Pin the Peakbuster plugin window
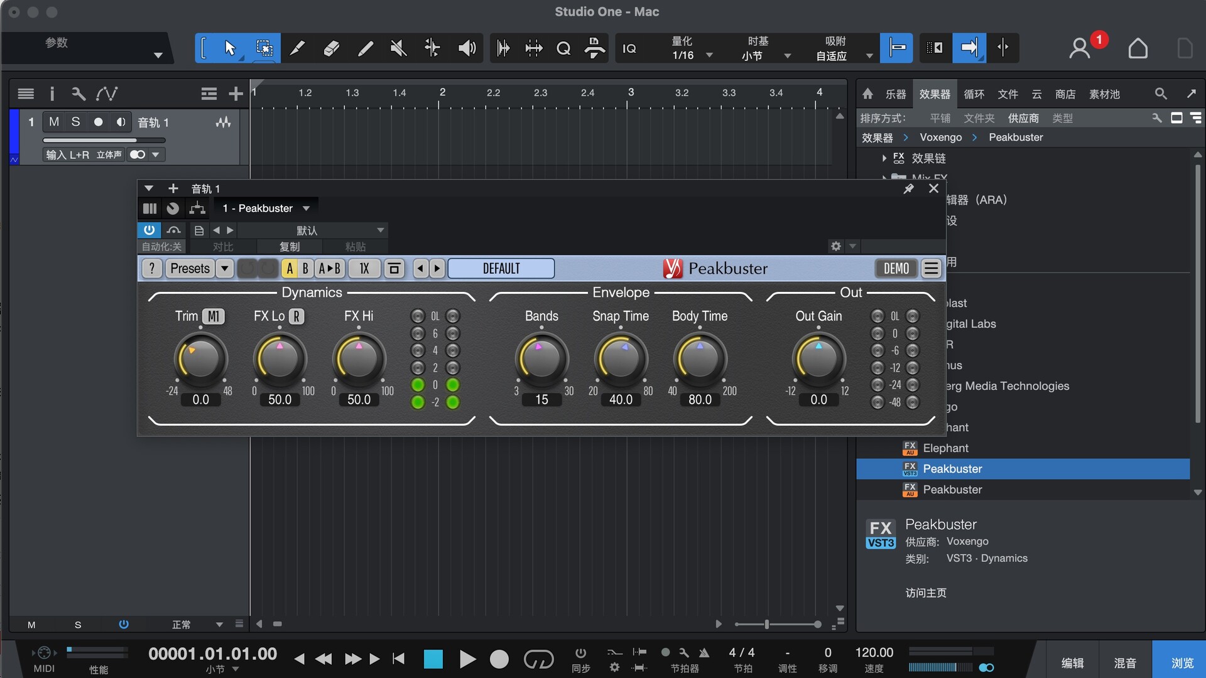1206x678 pixels. click(908, 188)
